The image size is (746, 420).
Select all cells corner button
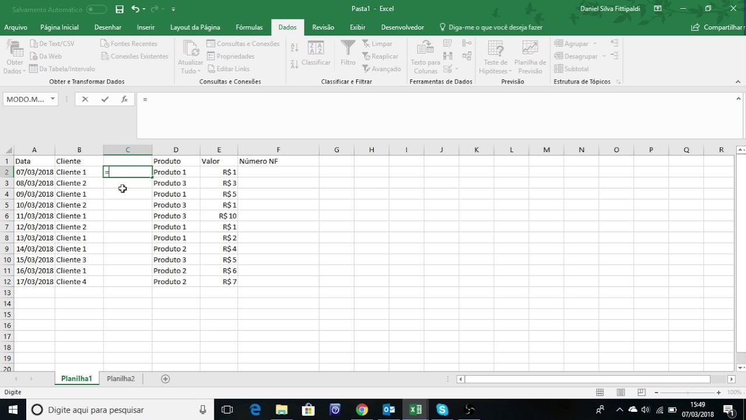coord(7,150)
